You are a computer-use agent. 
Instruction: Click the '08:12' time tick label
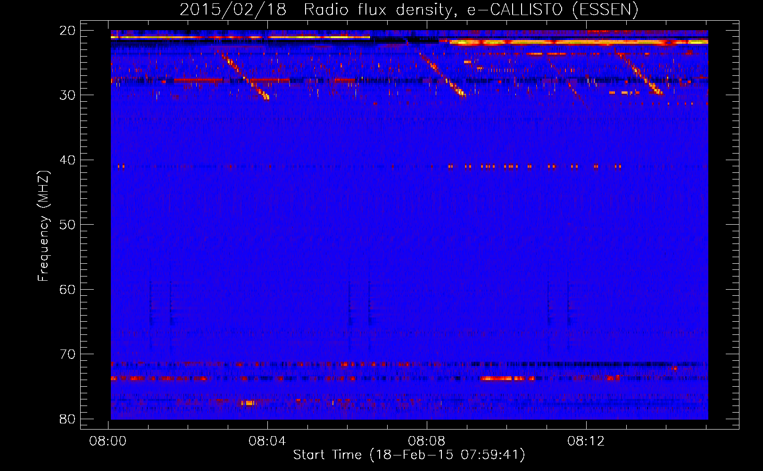(586, 441)
